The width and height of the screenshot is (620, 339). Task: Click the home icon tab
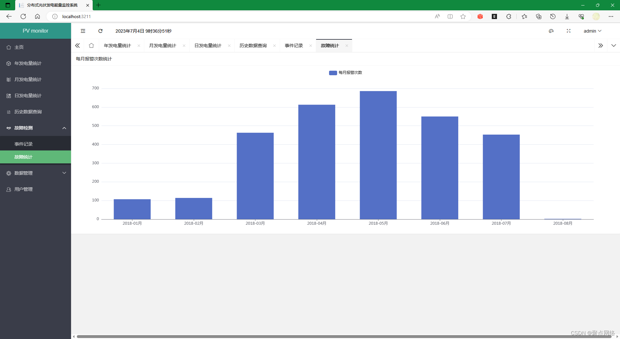pos(91,46)
